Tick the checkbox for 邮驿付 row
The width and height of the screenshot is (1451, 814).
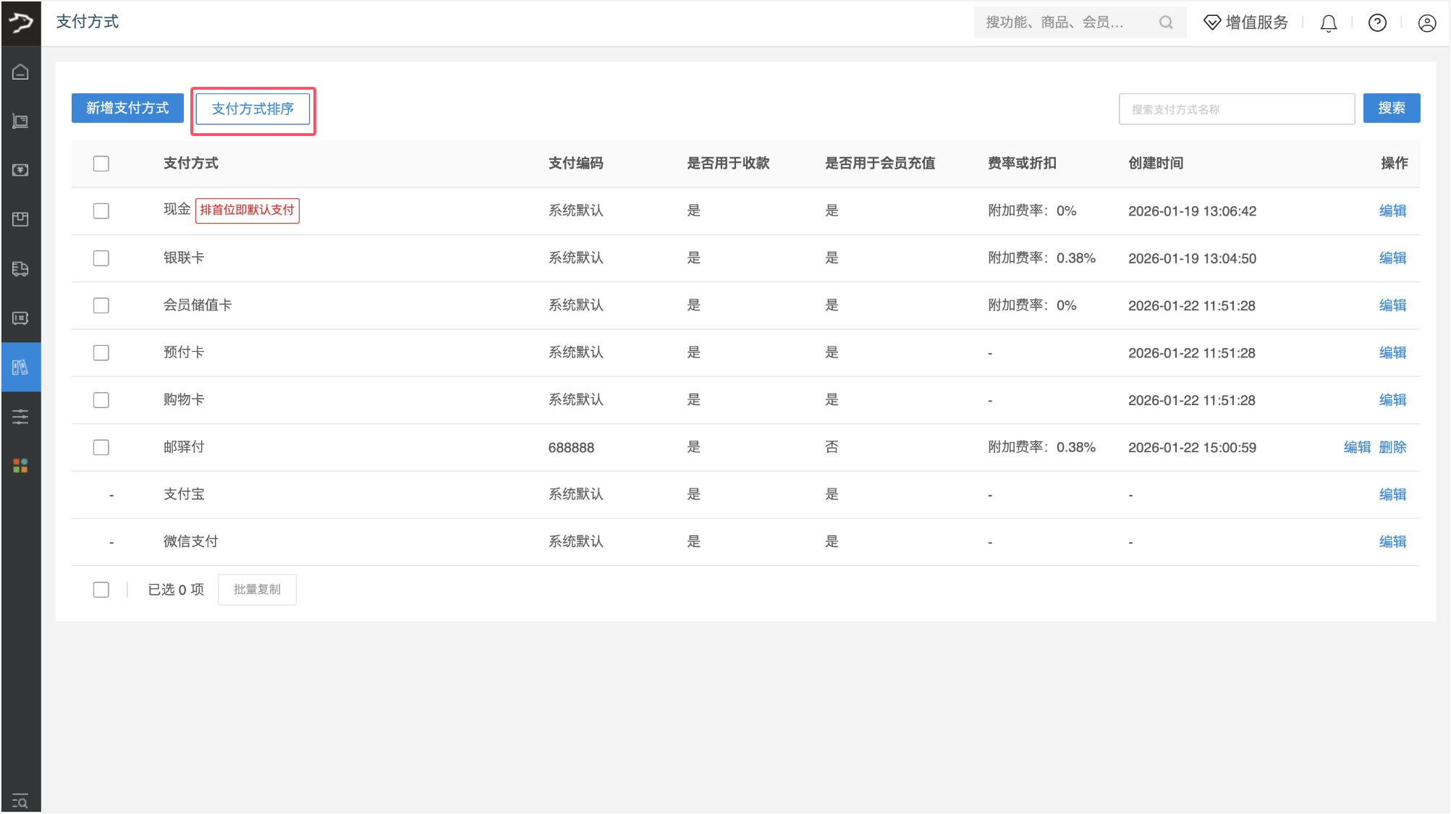tap(101, 447)
